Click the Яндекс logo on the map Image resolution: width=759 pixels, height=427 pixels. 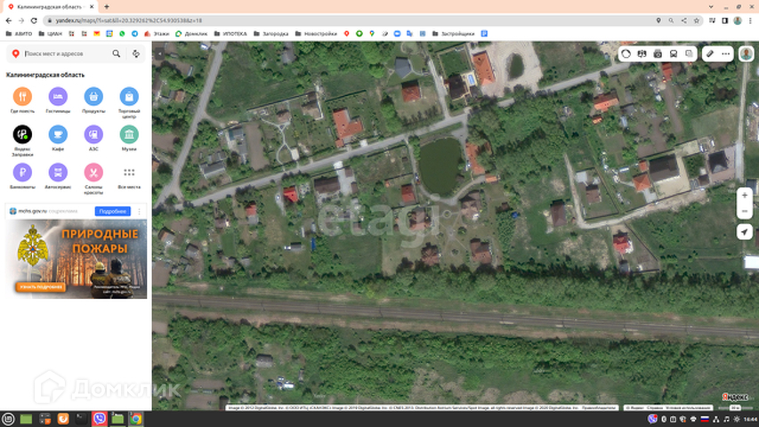734,397
